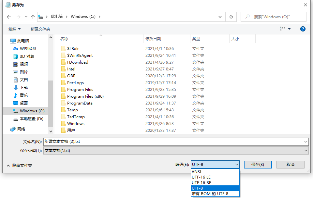Click the 取消 button
The image size is (313, 199).
291,164
